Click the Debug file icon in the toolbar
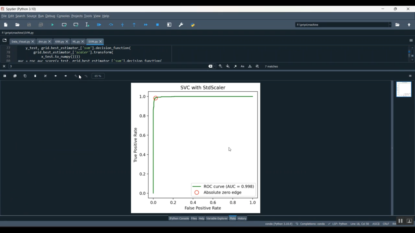Image resolution: width=415 pixels, height=233 pixels. point(99,25)
